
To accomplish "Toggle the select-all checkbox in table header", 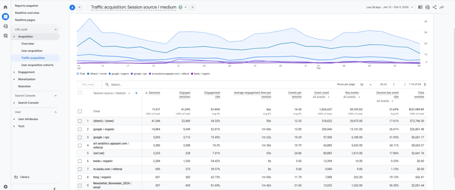I will (x=80, y=93).
